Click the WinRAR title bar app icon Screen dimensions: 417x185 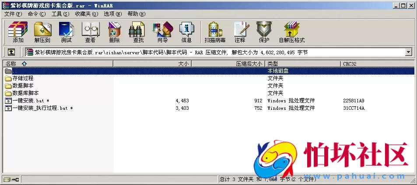[x=5, y=5]
